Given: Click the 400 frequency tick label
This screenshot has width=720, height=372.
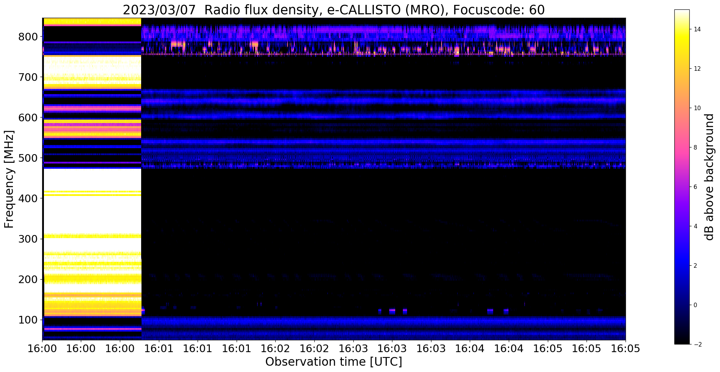Looking at the screenshot, I should 28,198.
